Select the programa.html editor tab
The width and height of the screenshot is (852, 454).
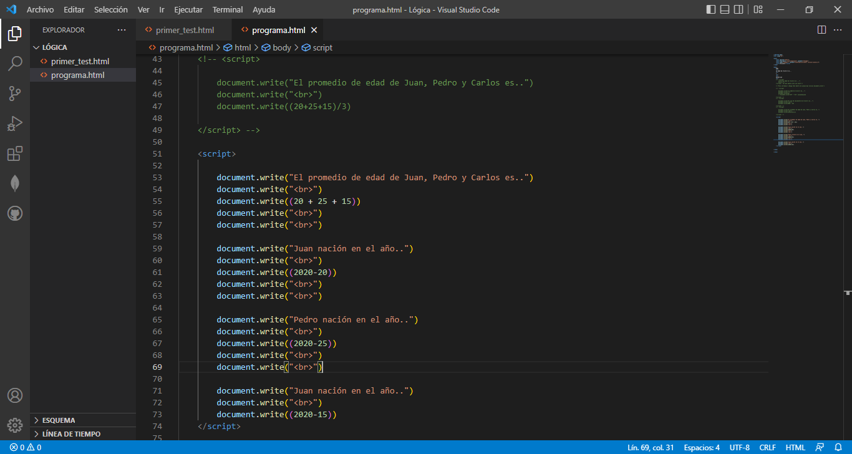(278, 30)
